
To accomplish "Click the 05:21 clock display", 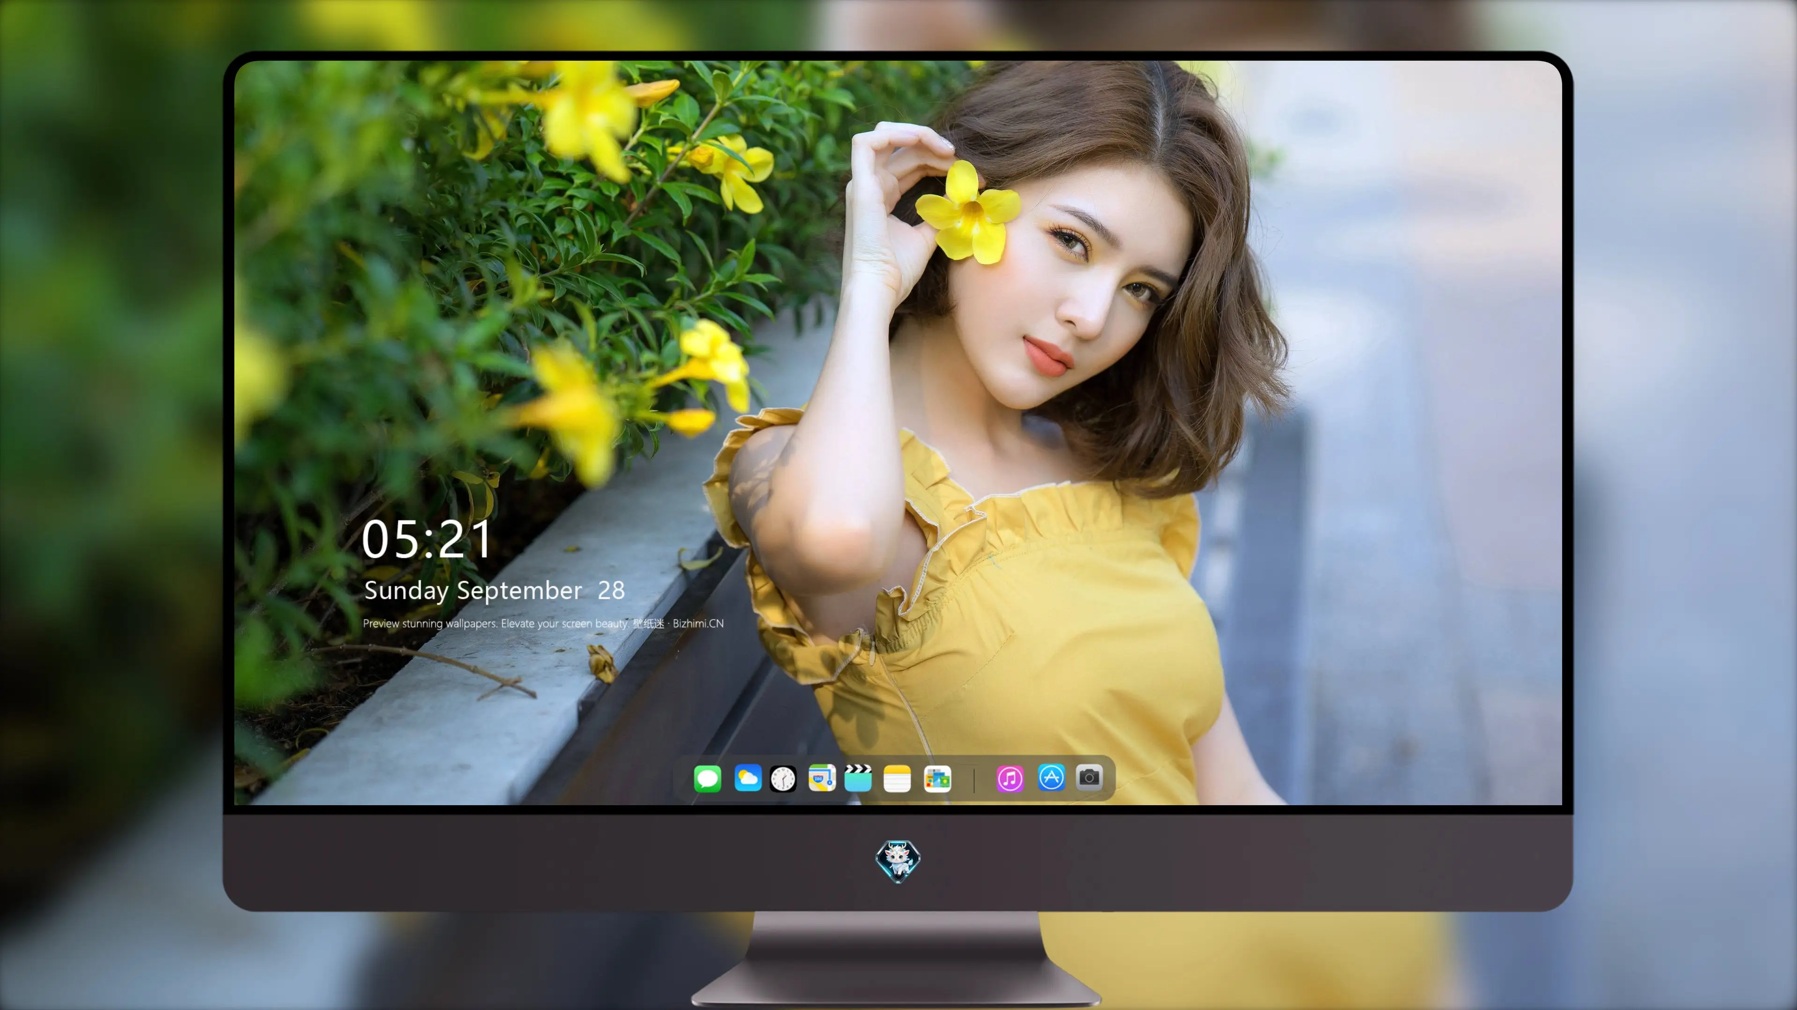I will tap(426, 540).
